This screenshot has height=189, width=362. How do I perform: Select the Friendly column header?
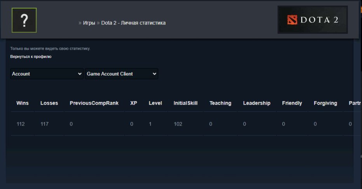coord(292,103)
